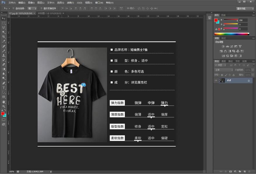Viewport: 256px width, 174px height.
Task: Select the Brush tool
Action: [3, 51]
